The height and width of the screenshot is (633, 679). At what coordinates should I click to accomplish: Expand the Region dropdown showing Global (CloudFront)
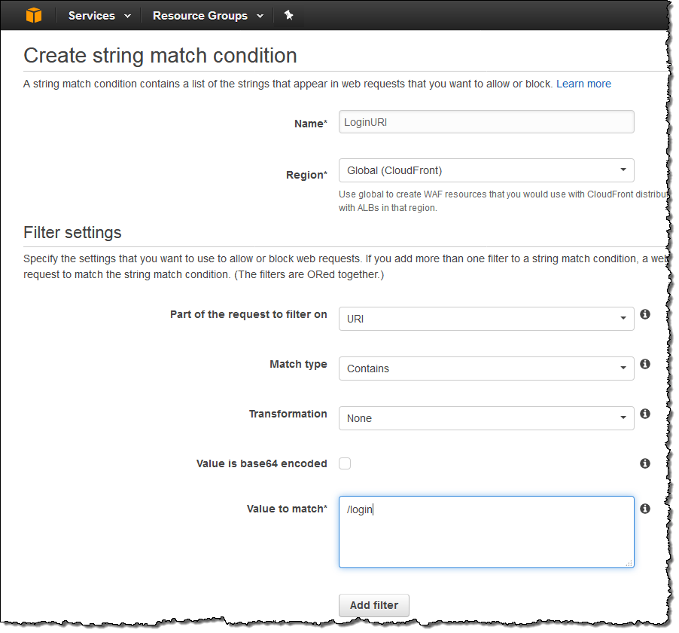[486, 170]
